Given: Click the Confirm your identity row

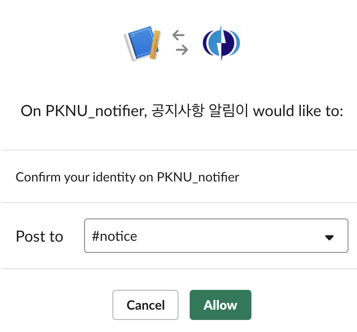Looking at the screenshot, I should click(x=127, y=177).
